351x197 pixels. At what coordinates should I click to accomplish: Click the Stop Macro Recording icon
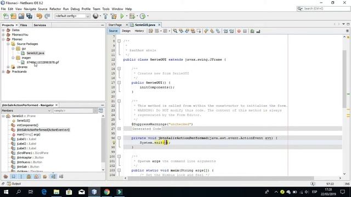coord(245,31)
